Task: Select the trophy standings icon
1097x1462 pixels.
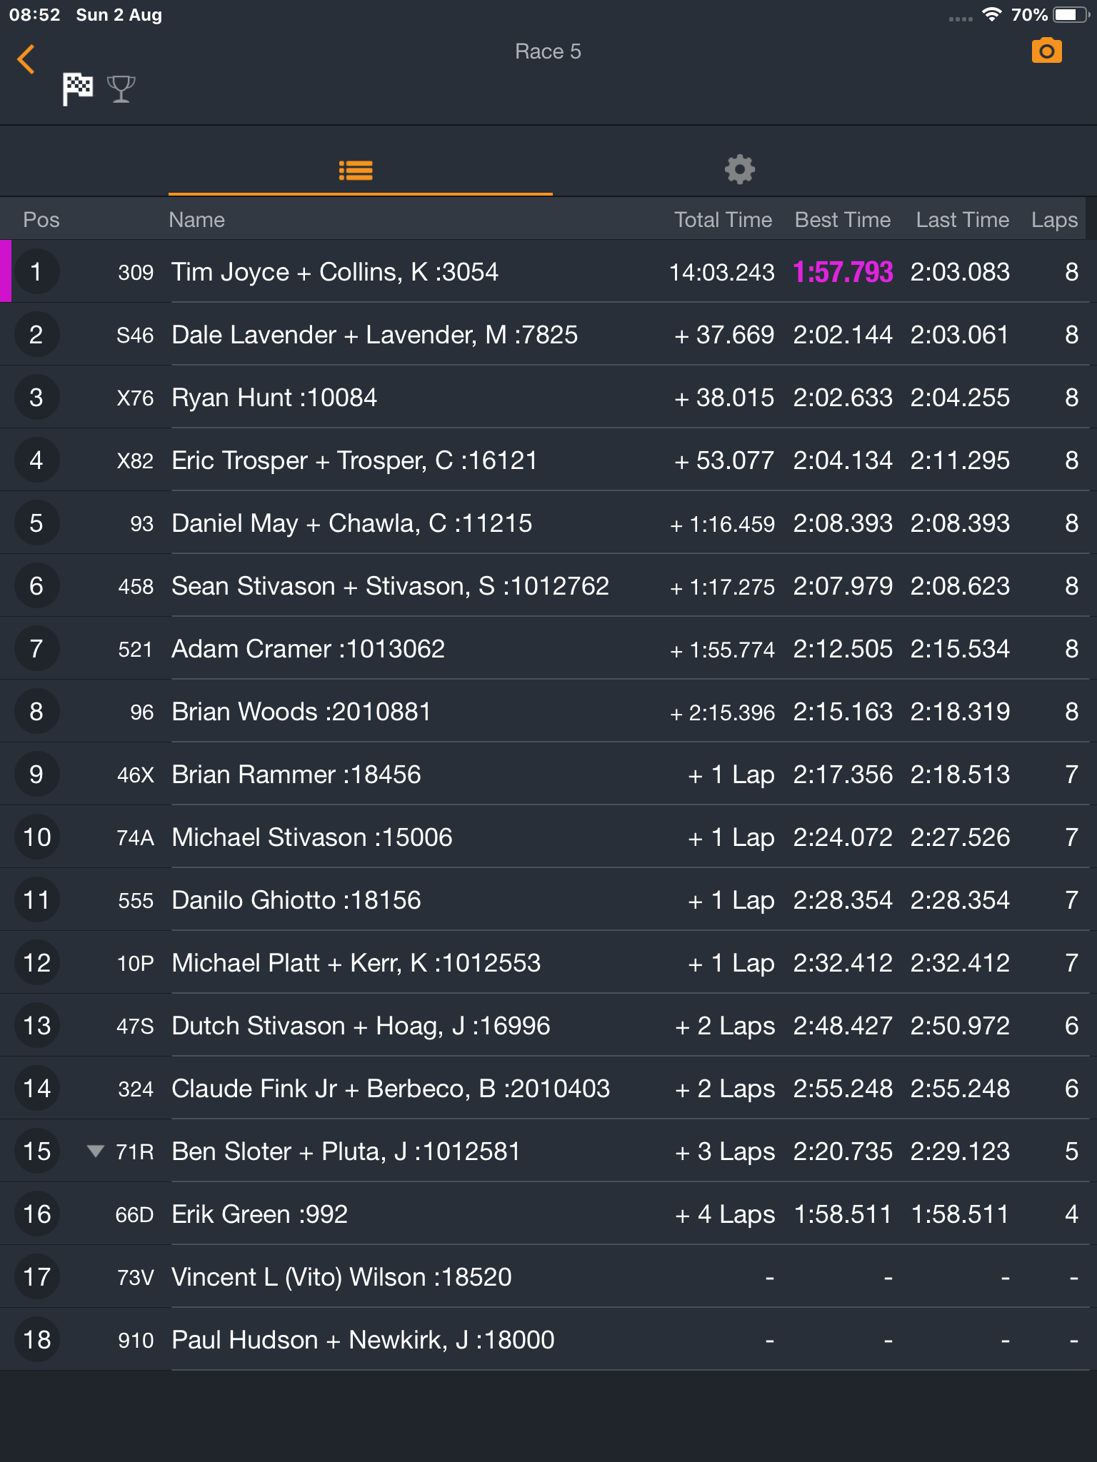Action: click(x=121, y=89)
